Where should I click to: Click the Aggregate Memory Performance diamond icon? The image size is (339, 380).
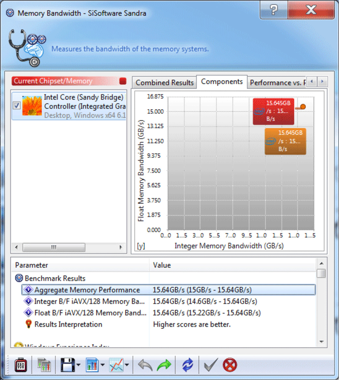(x=28, y=290)
